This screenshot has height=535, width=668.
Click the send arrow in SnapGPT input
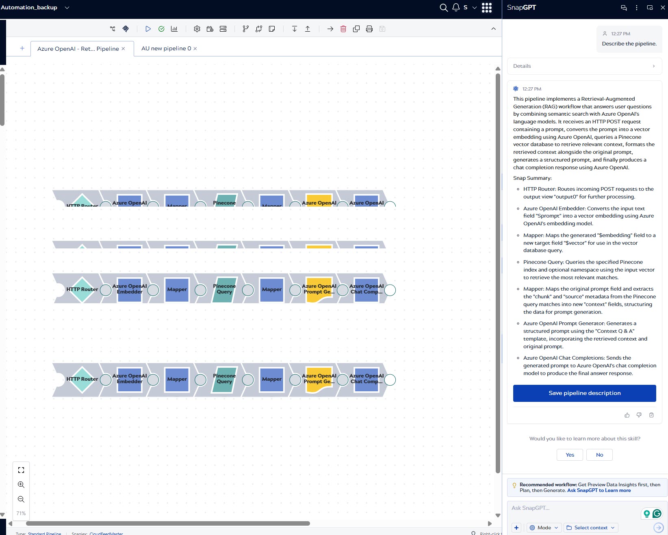coord(658,528)
